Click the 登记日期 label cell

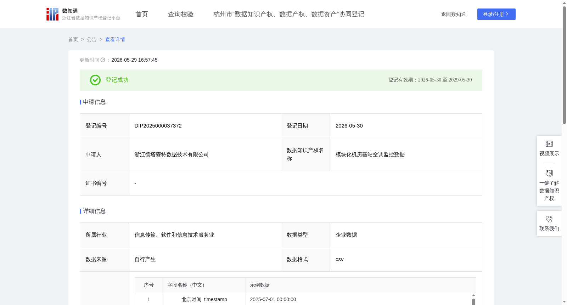click(305, 126)
